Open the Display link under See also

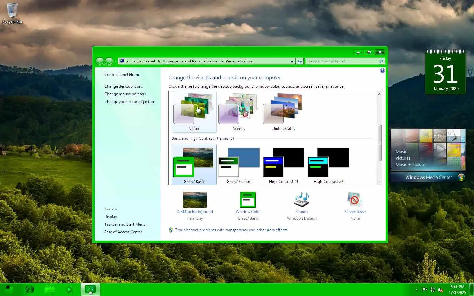tap(111, 217)
